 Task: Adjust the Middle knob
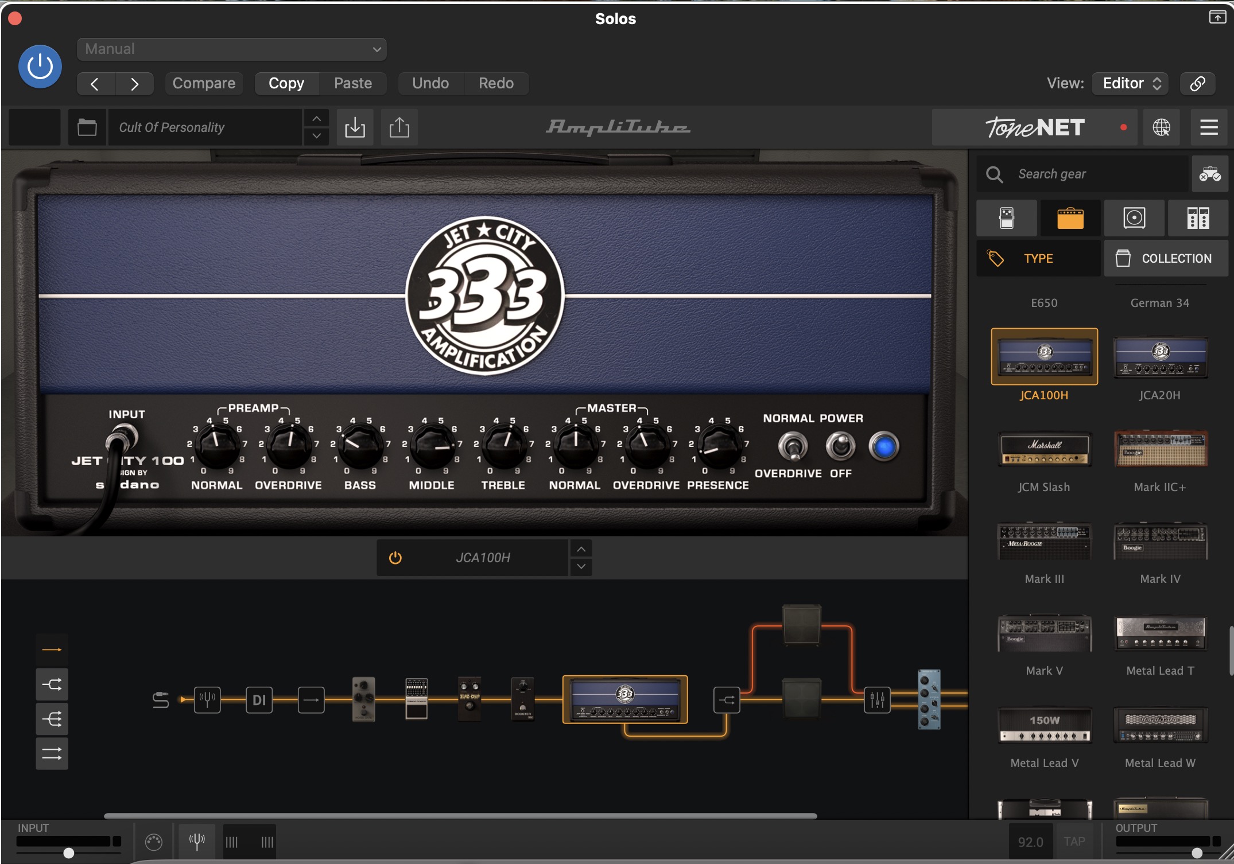click(x=432, y=447)
